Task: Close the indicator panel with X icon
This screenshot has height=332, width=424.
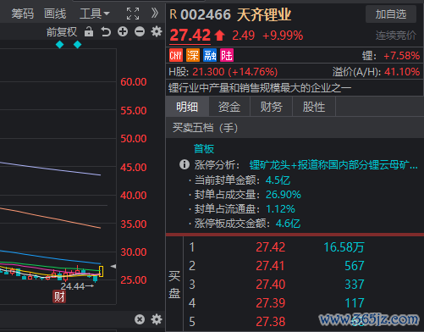Action: pyautogui.click(x=140, y=319)
